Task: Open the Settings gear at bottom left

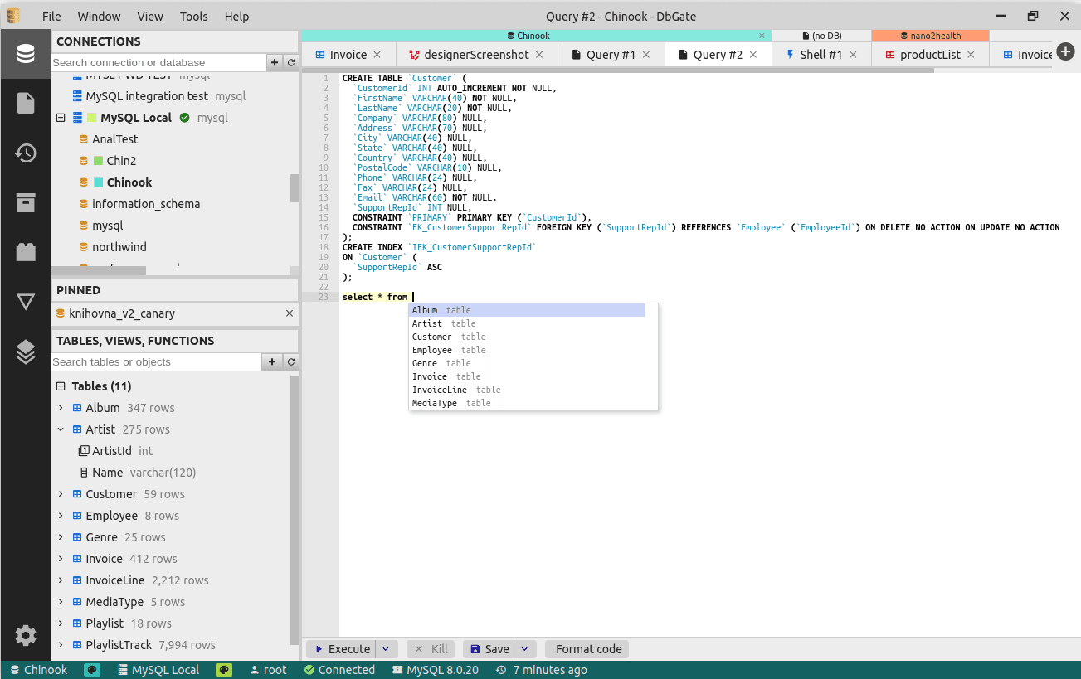Action: coord(25,634)
